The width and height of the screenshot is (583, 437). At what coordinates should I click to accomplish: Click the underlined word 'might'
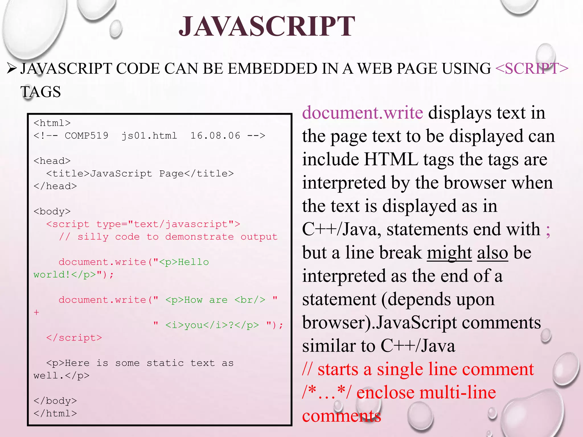(x=449, y=253)
